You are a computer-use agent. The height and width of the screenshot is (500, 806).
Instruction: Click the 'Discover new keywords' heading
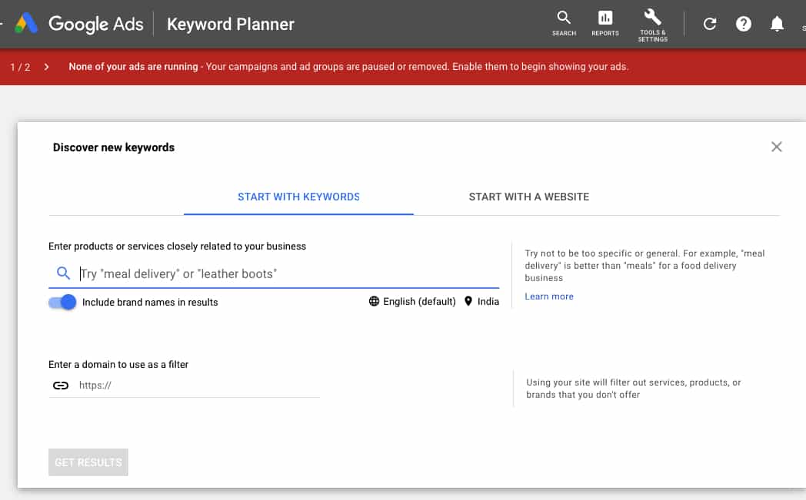click(114, 147)
